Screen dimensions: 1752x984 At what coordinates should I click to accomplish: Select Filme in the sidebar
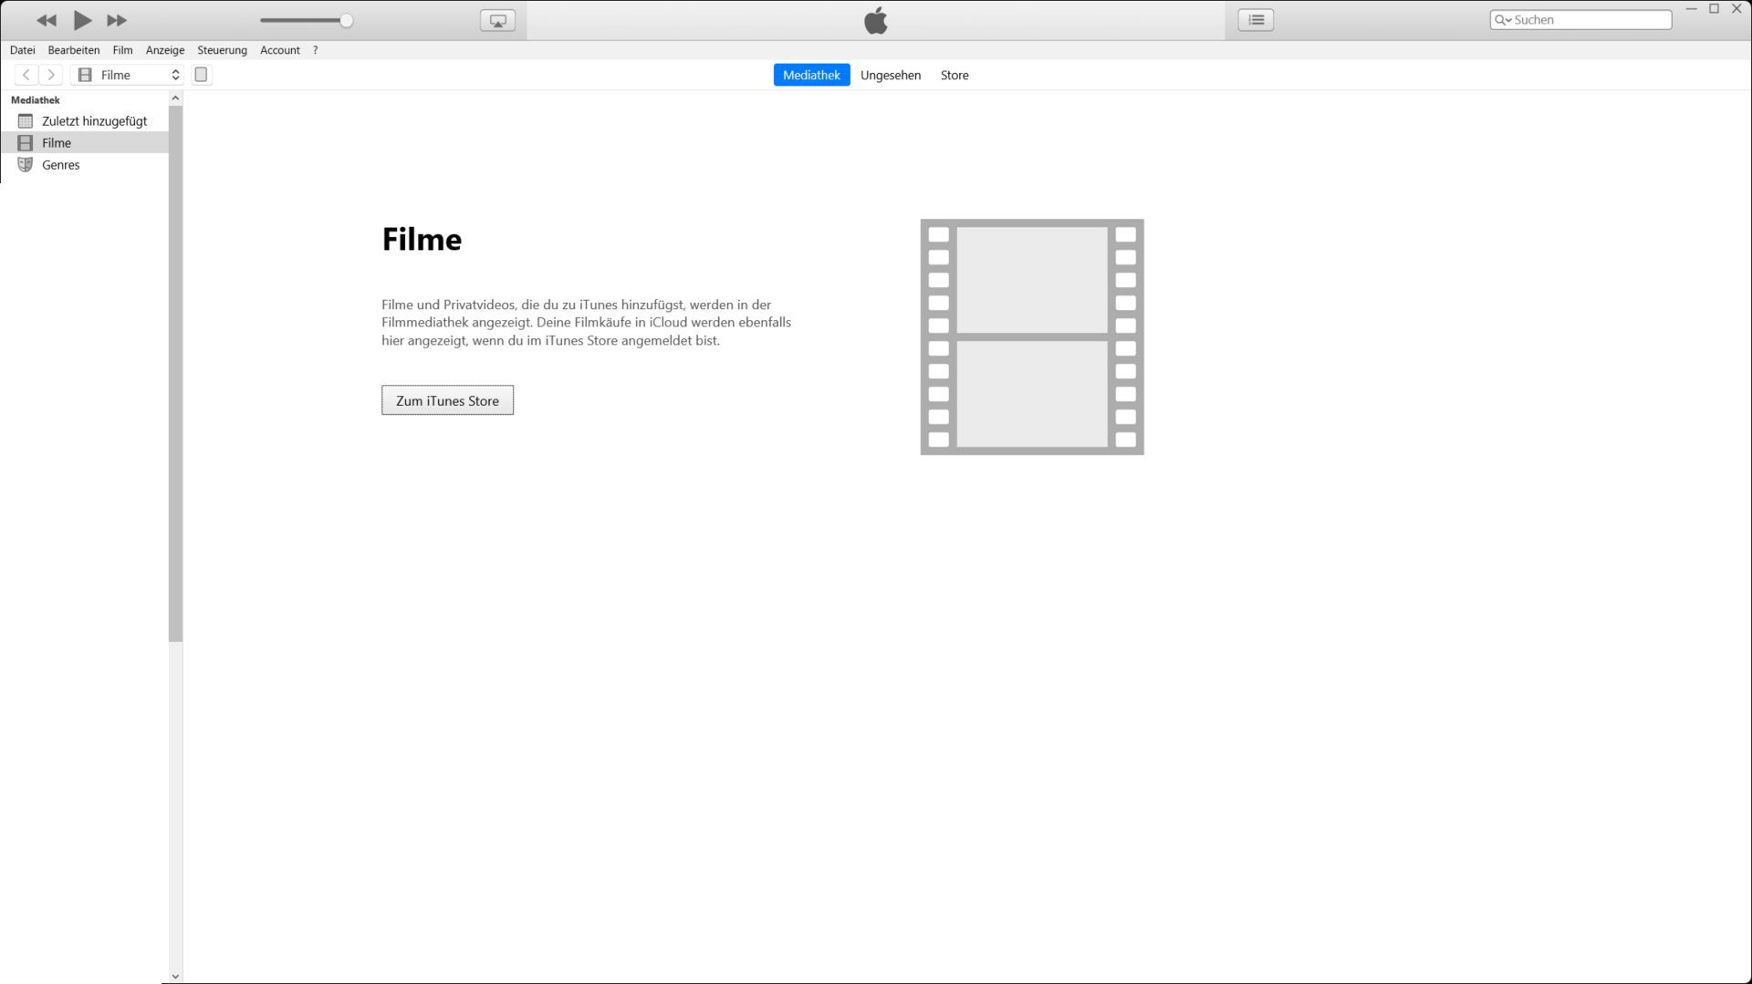point(85,143)
